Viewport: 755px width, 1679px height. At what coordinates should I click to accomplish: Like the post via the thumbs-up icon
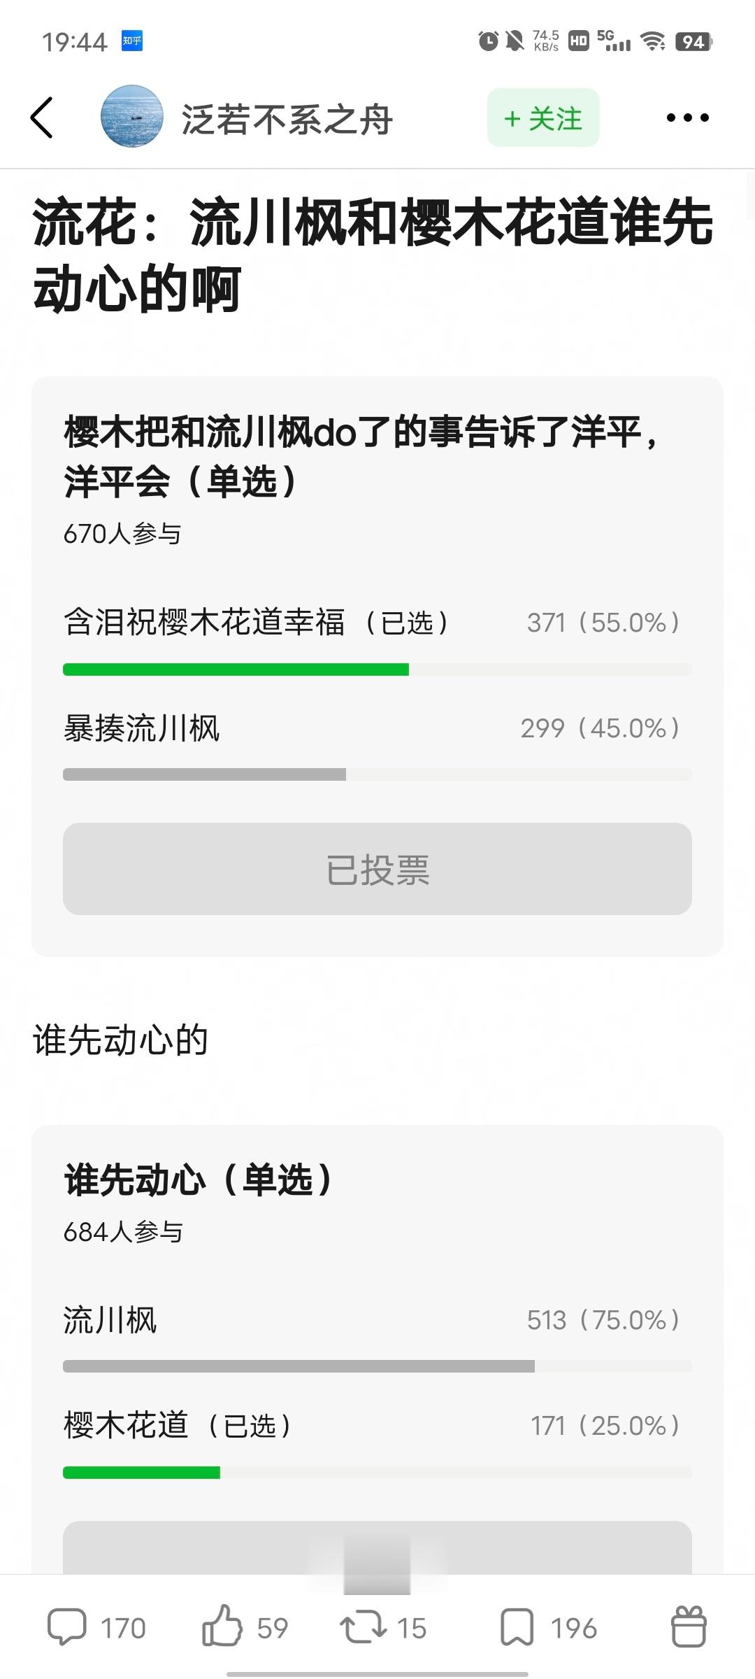tap(222, 1626)
